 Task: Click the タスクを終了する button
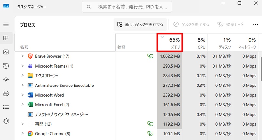(x=191, y=24)
